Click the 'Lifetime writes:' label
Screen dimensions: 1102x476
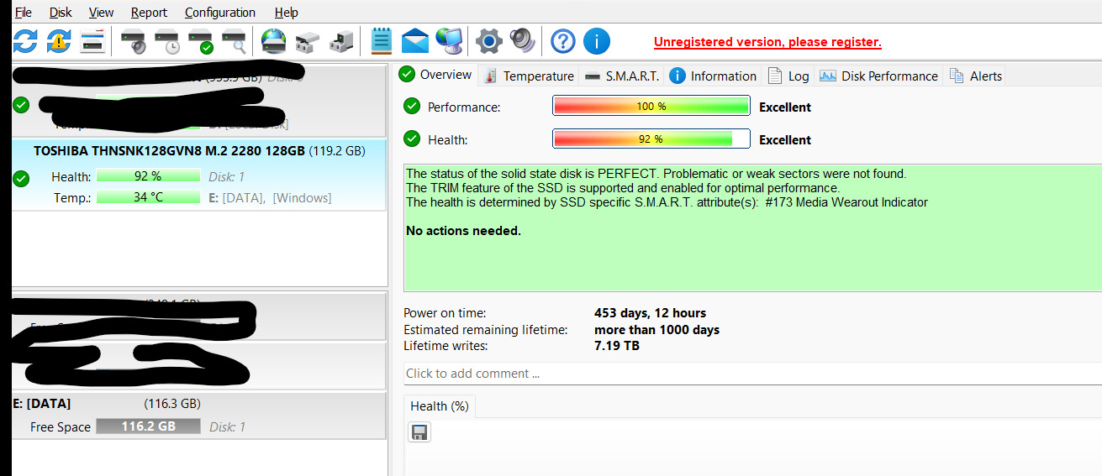click(x=446, y=346)
